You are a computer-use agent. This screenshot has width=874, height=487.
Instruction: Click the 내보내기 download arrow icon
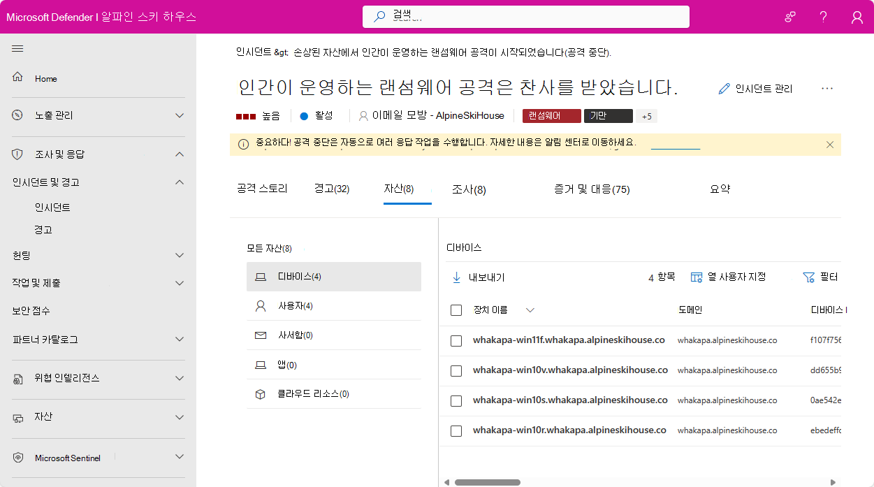[x=457, y=277]
